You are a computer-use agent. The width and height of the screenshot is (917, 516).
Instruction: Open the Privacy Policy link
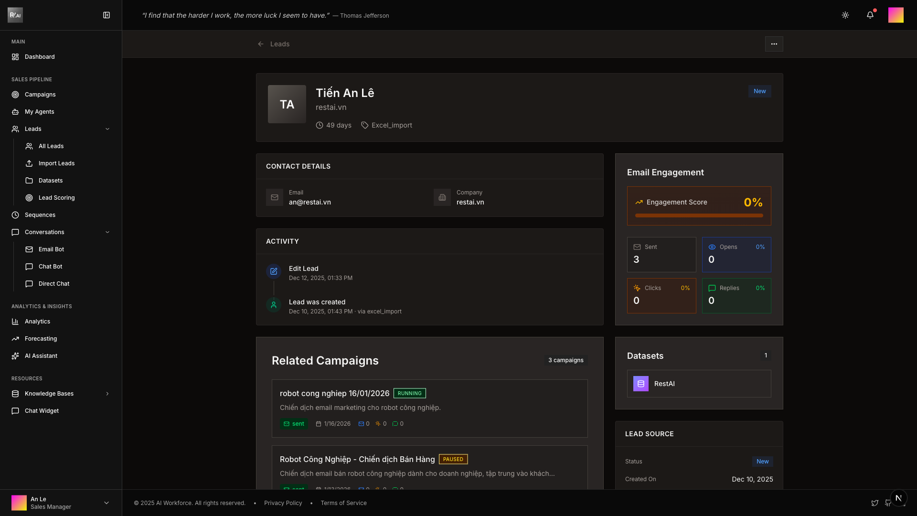[x=283, y=503]
